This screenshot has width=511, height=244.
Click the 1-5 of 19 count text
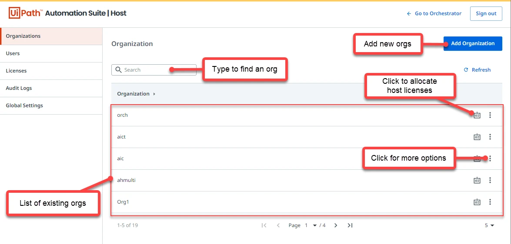[127, 225]
